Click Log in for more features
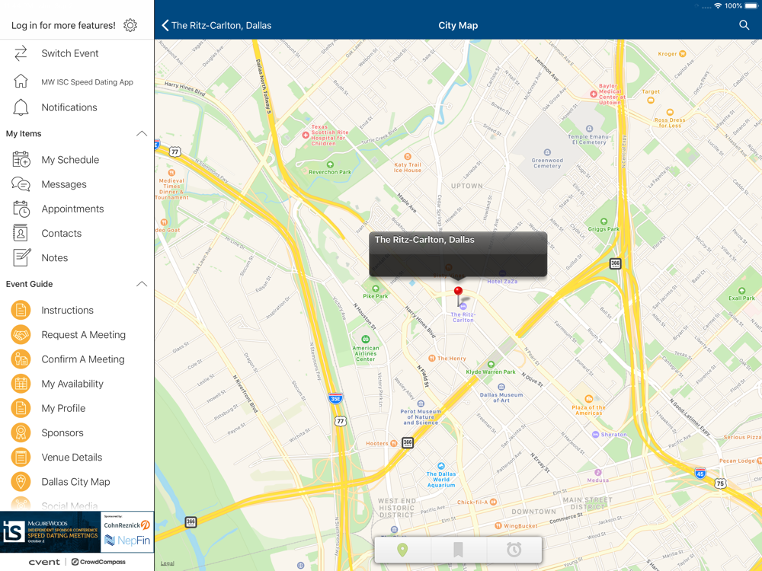This screenshot has height=571, width=762. [63, 25]
